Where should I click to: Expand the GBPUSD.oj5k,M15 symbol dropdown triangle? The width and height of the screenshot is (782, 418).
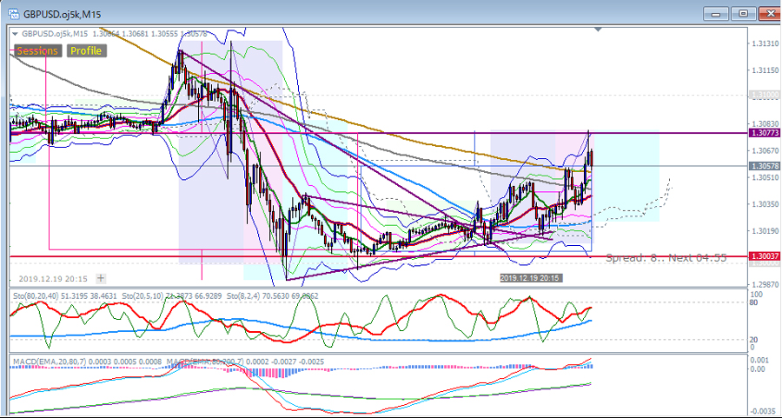click(15, 33)
